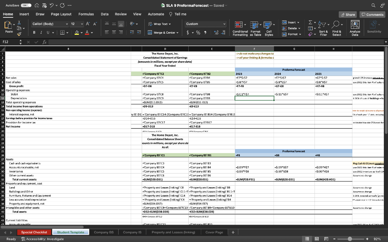This screenshot has height=242, width=388.
Task: Apply Percent Style format
Action: [198, 33]
